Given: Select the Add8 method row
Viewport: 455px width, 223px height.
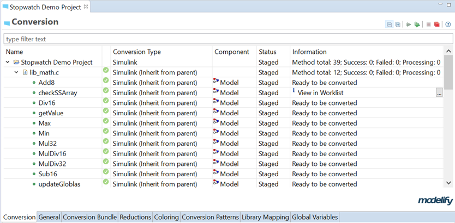Looking at the screenshot, I should (224, 83).
